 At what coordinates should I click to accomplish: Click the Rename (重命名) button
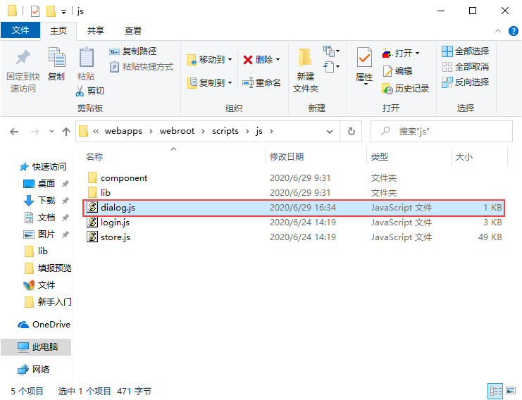pyautogui.click(x=261, y=82)
